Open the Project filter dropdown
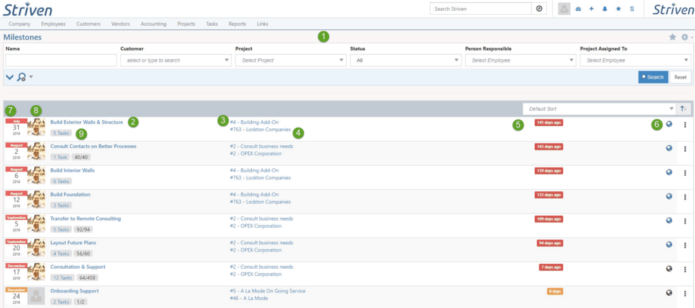This screenshot has width=695, height=308. [x=290, y=60]
